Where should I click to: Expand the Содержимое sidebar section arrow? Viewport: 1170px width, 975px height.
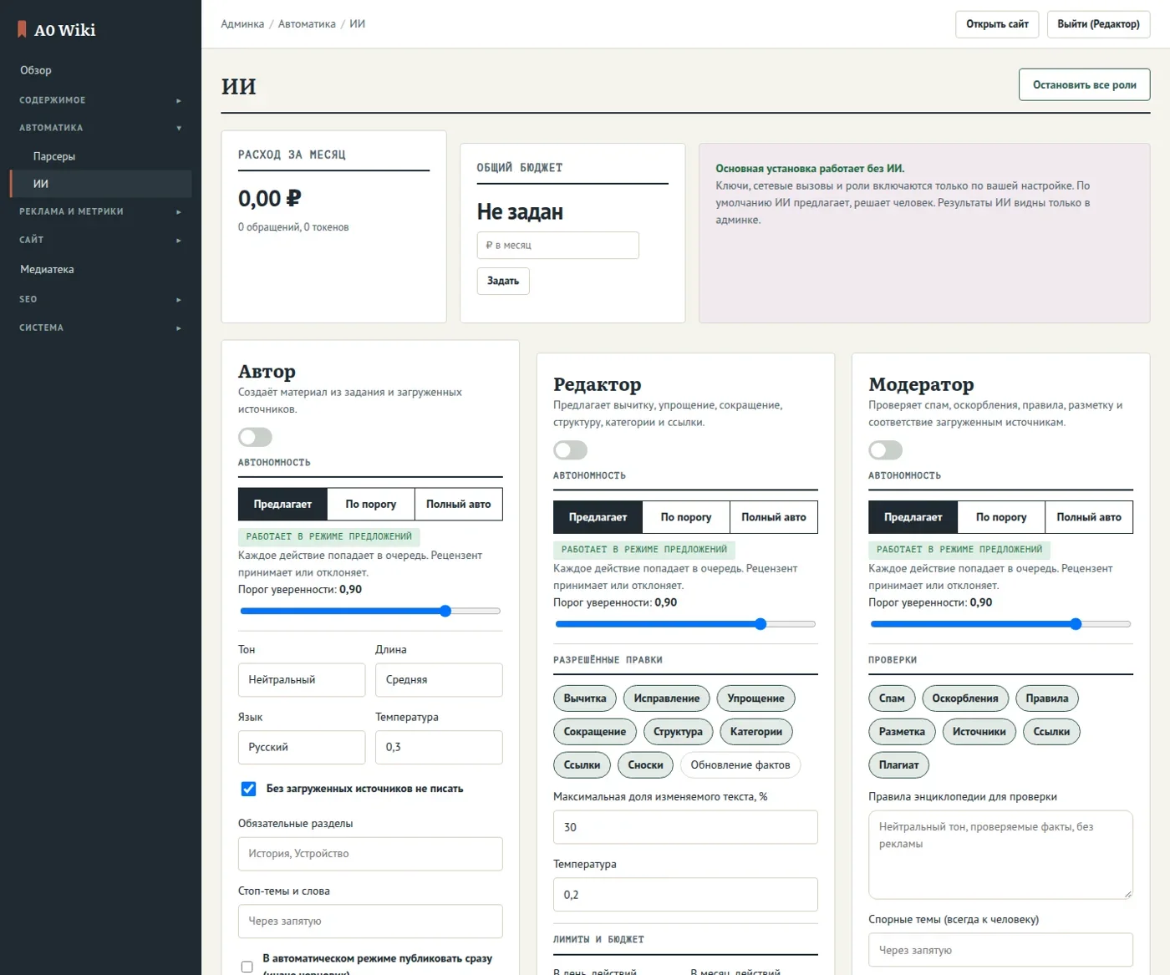click(x=179, y=100)
